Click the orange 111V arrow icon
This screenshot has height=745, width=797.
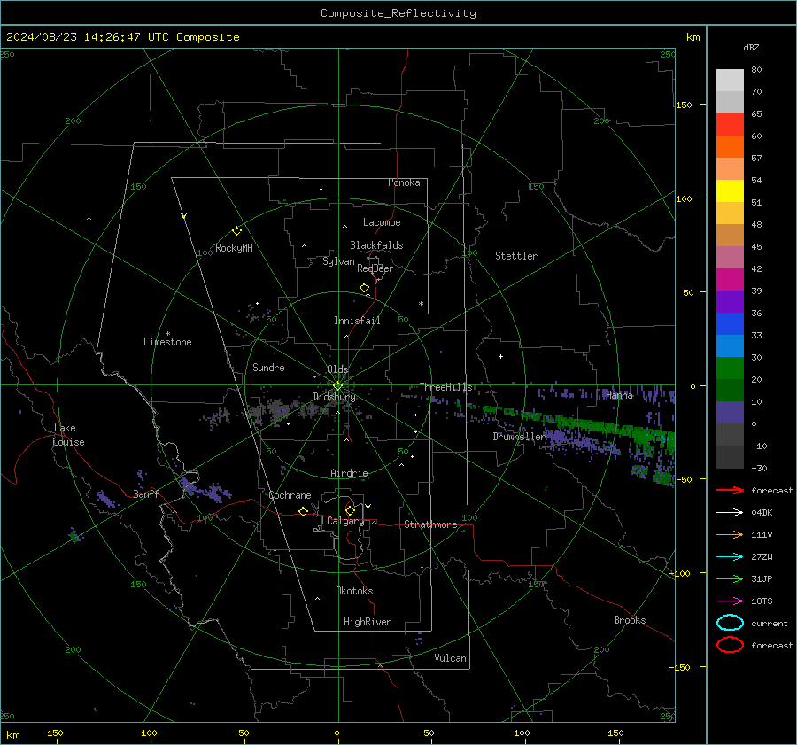click(x=730, y=534)
